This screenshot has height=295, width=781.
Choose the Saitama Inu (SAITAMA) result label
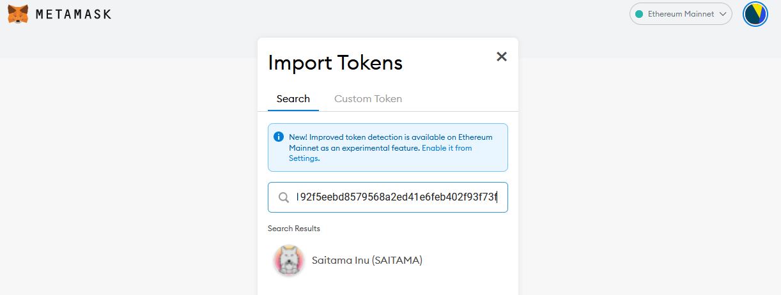click(367, 261)
